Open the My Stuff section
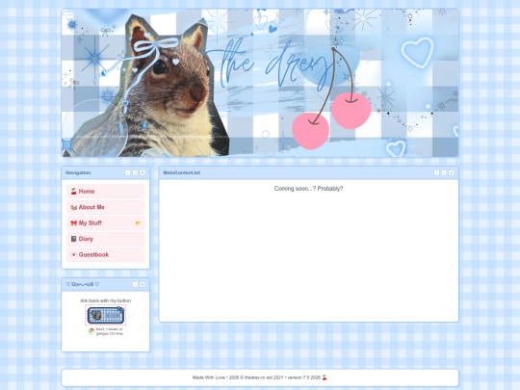Image resolution: width=520 pixels, height=390 pixels. [x=106, y=223]
